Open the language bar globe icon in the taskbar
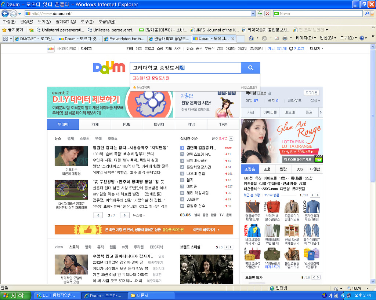 coord(324,296)
